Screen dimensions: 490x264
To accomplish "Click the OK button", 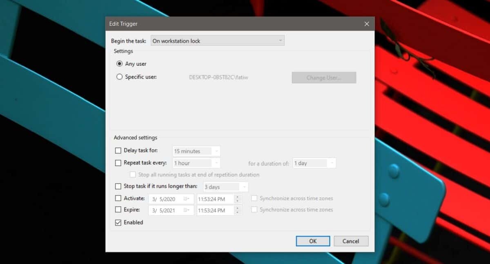I will (313, 241).
